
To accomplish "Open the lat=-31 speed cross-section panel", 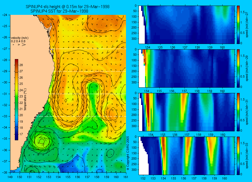I will [186, 112].
